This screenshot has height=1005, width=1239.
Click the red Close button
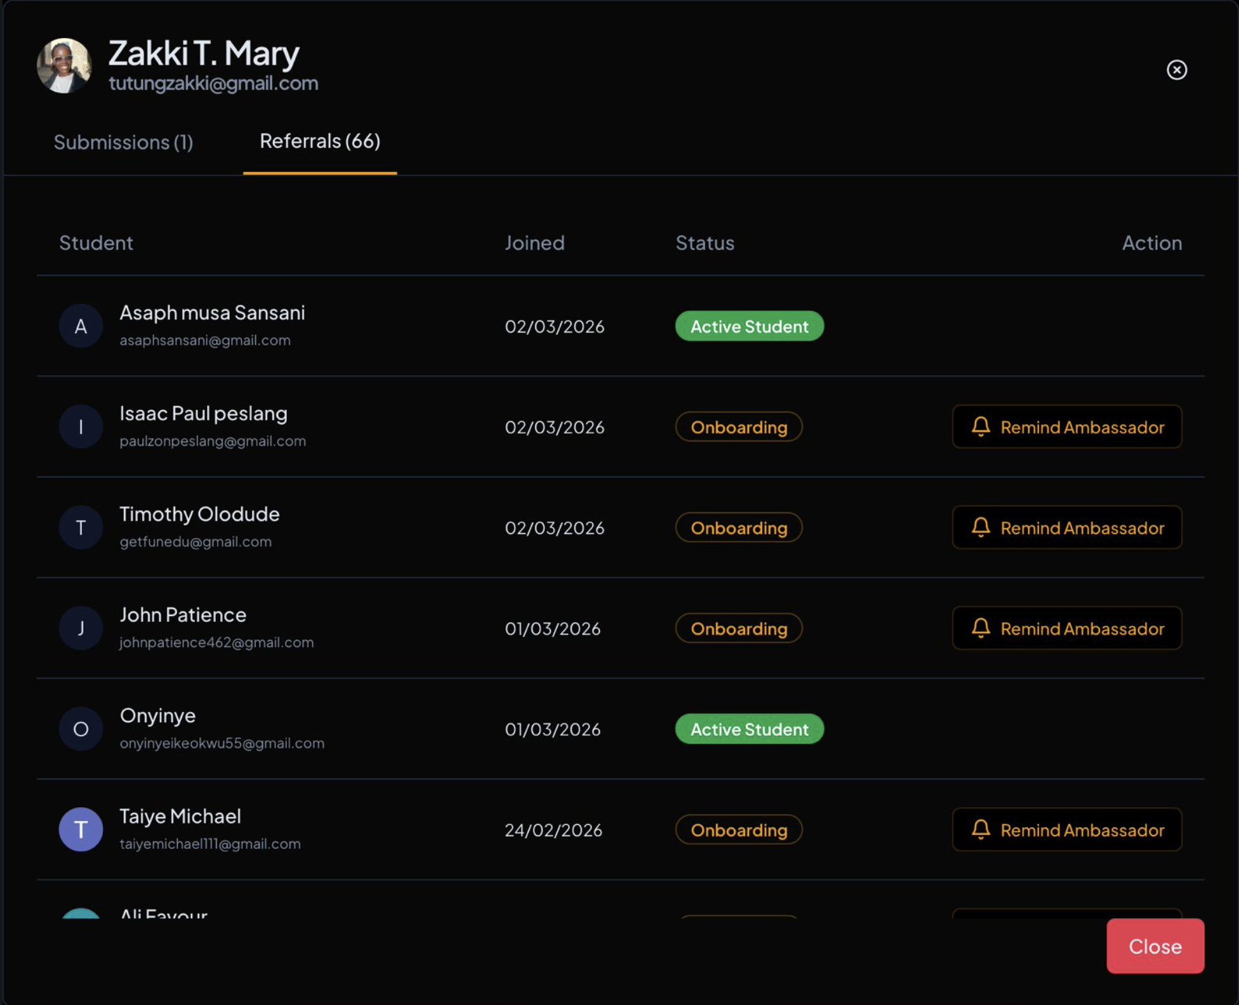coord(1155,946)
